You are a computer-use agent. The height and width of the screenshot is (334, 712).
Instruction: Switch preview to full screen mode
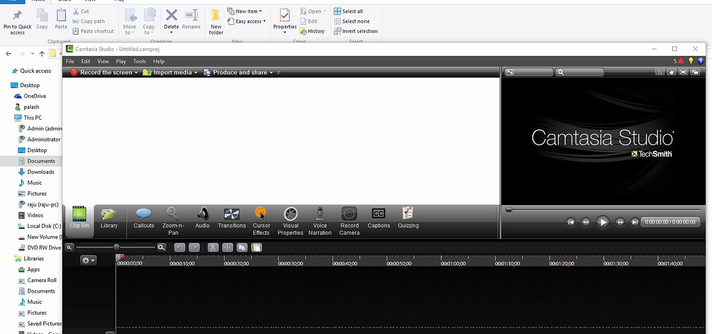point(683,72)
